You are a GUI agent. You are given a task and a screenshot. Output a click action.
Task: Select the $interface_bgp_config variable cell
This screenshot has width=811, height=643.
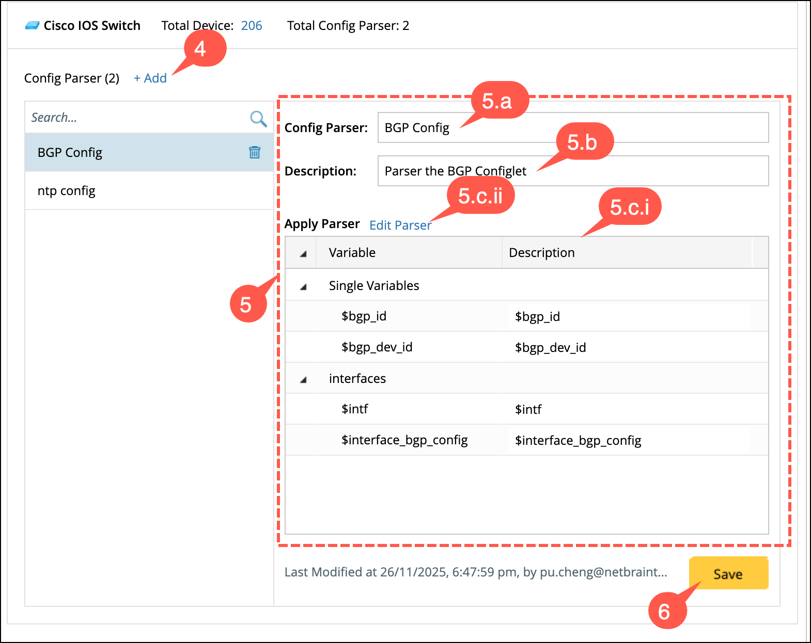point(409,440)
